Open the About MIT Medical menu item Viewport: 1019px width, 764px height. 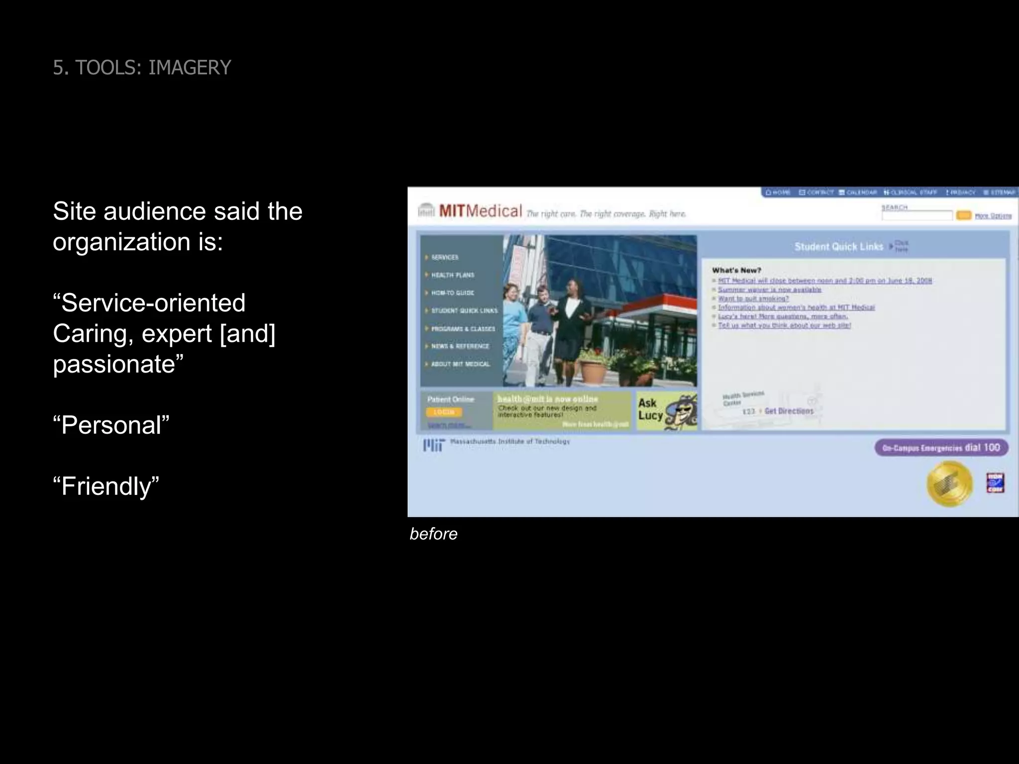coord(460,364)
